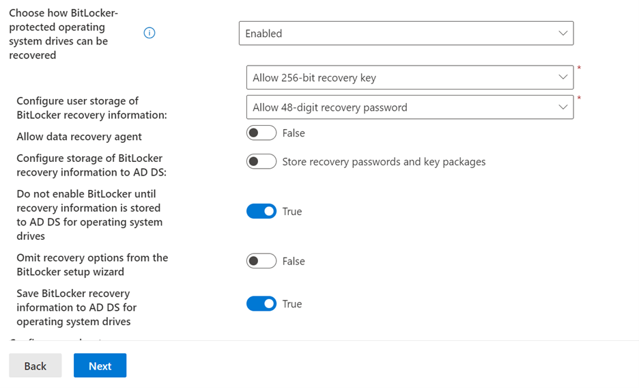
Task: Open the Enabled dropdown text field
Action: click(x=396, y=33)
